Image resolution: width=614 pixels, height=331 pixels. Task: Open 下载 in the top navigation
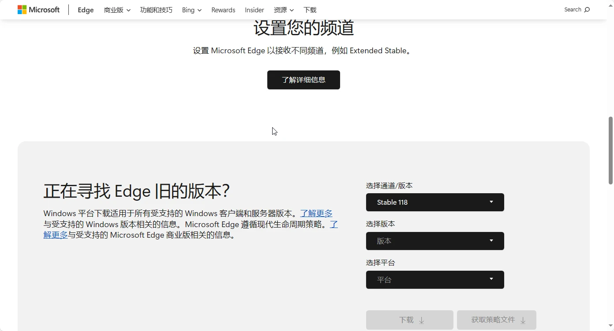310,10
